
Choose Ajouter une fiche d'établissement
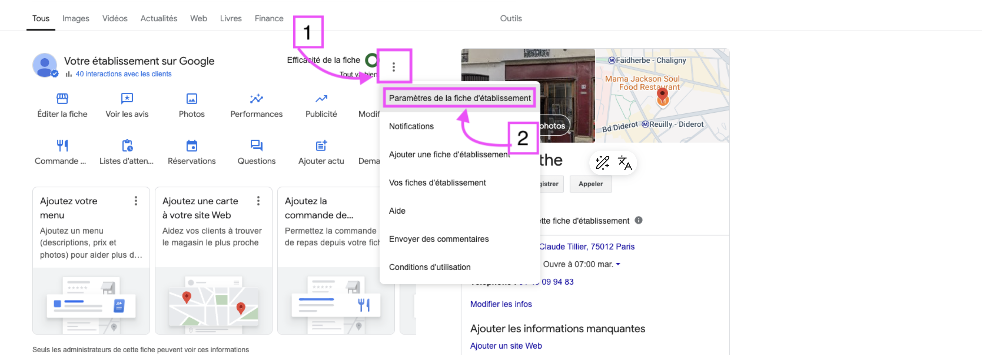[459, 154]
